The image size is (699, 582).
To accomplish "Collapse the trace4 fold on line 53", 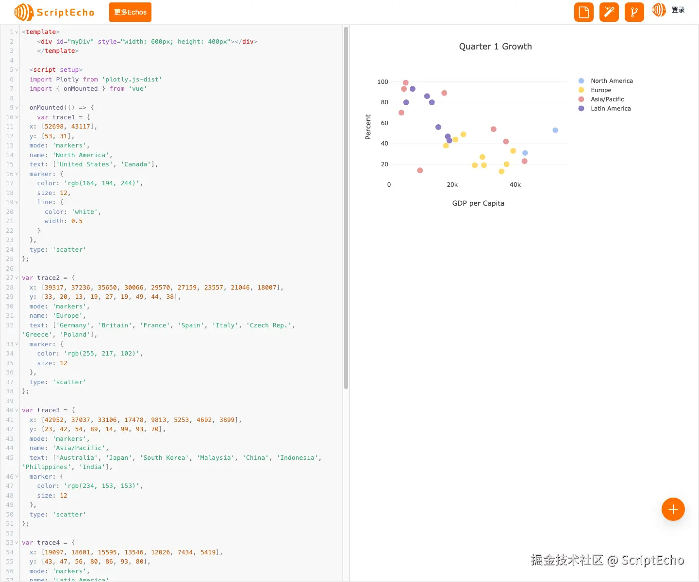I will 17,543.
